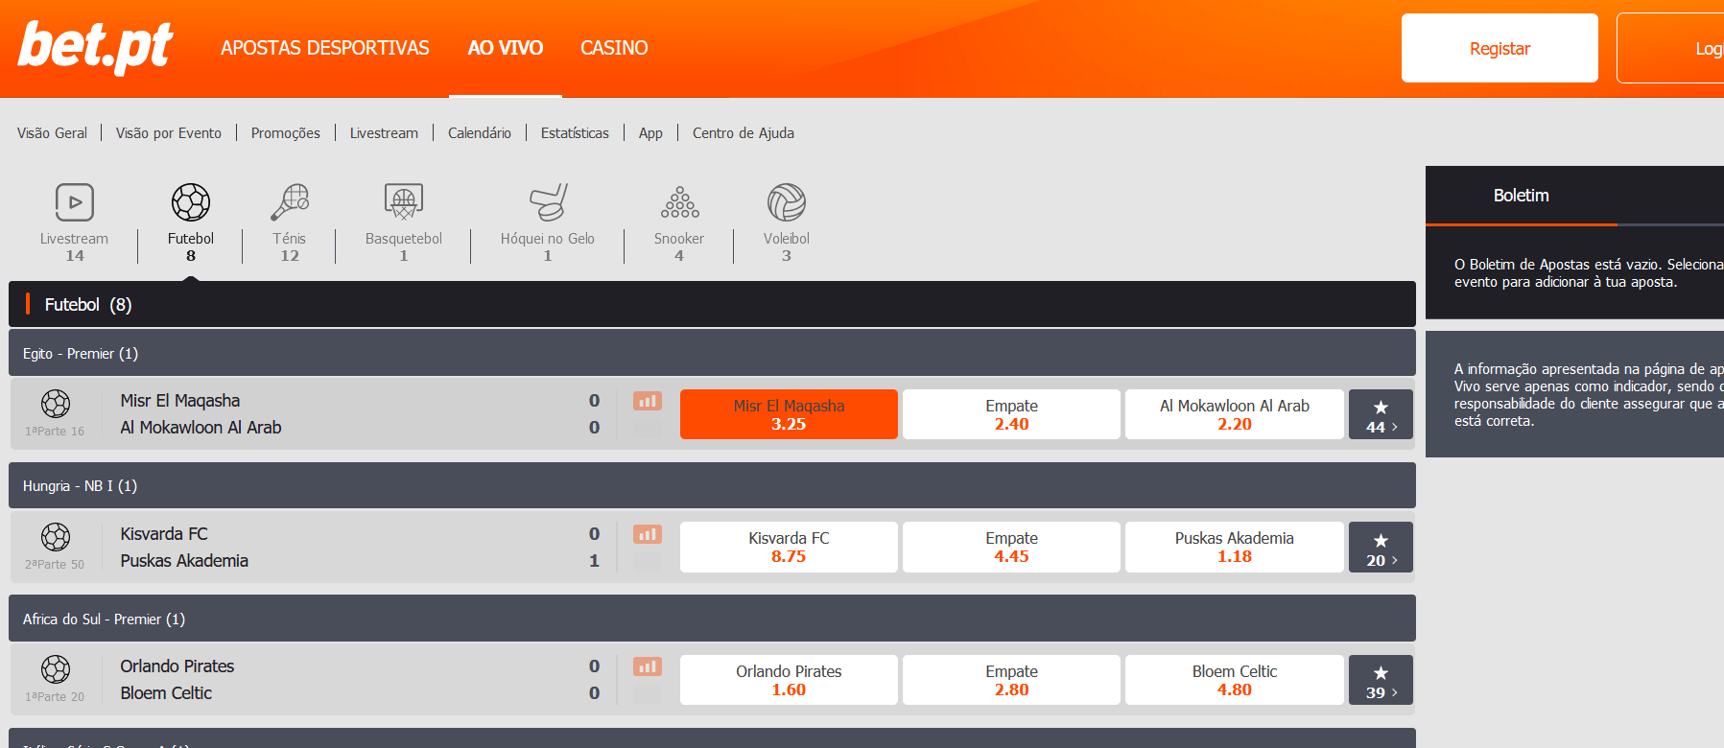The height and width of the screenshot is (748, 1724).
Task: Pick the Basquetebol hoop icon
Action: click(404, 202)
